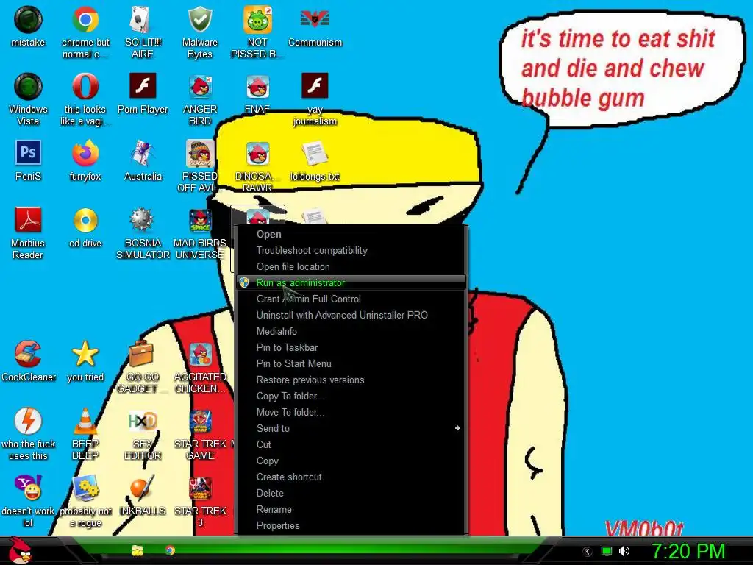Click the 'GO GO GADGET' briefcase icon
753x565 pixels.
(143, 354)
